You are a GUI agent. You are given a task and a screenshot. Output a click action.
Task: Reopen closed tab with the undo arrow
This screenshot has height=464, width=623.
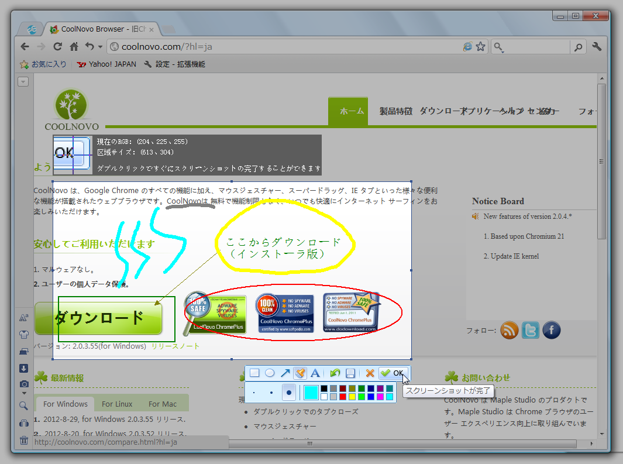tap(90, 46)
